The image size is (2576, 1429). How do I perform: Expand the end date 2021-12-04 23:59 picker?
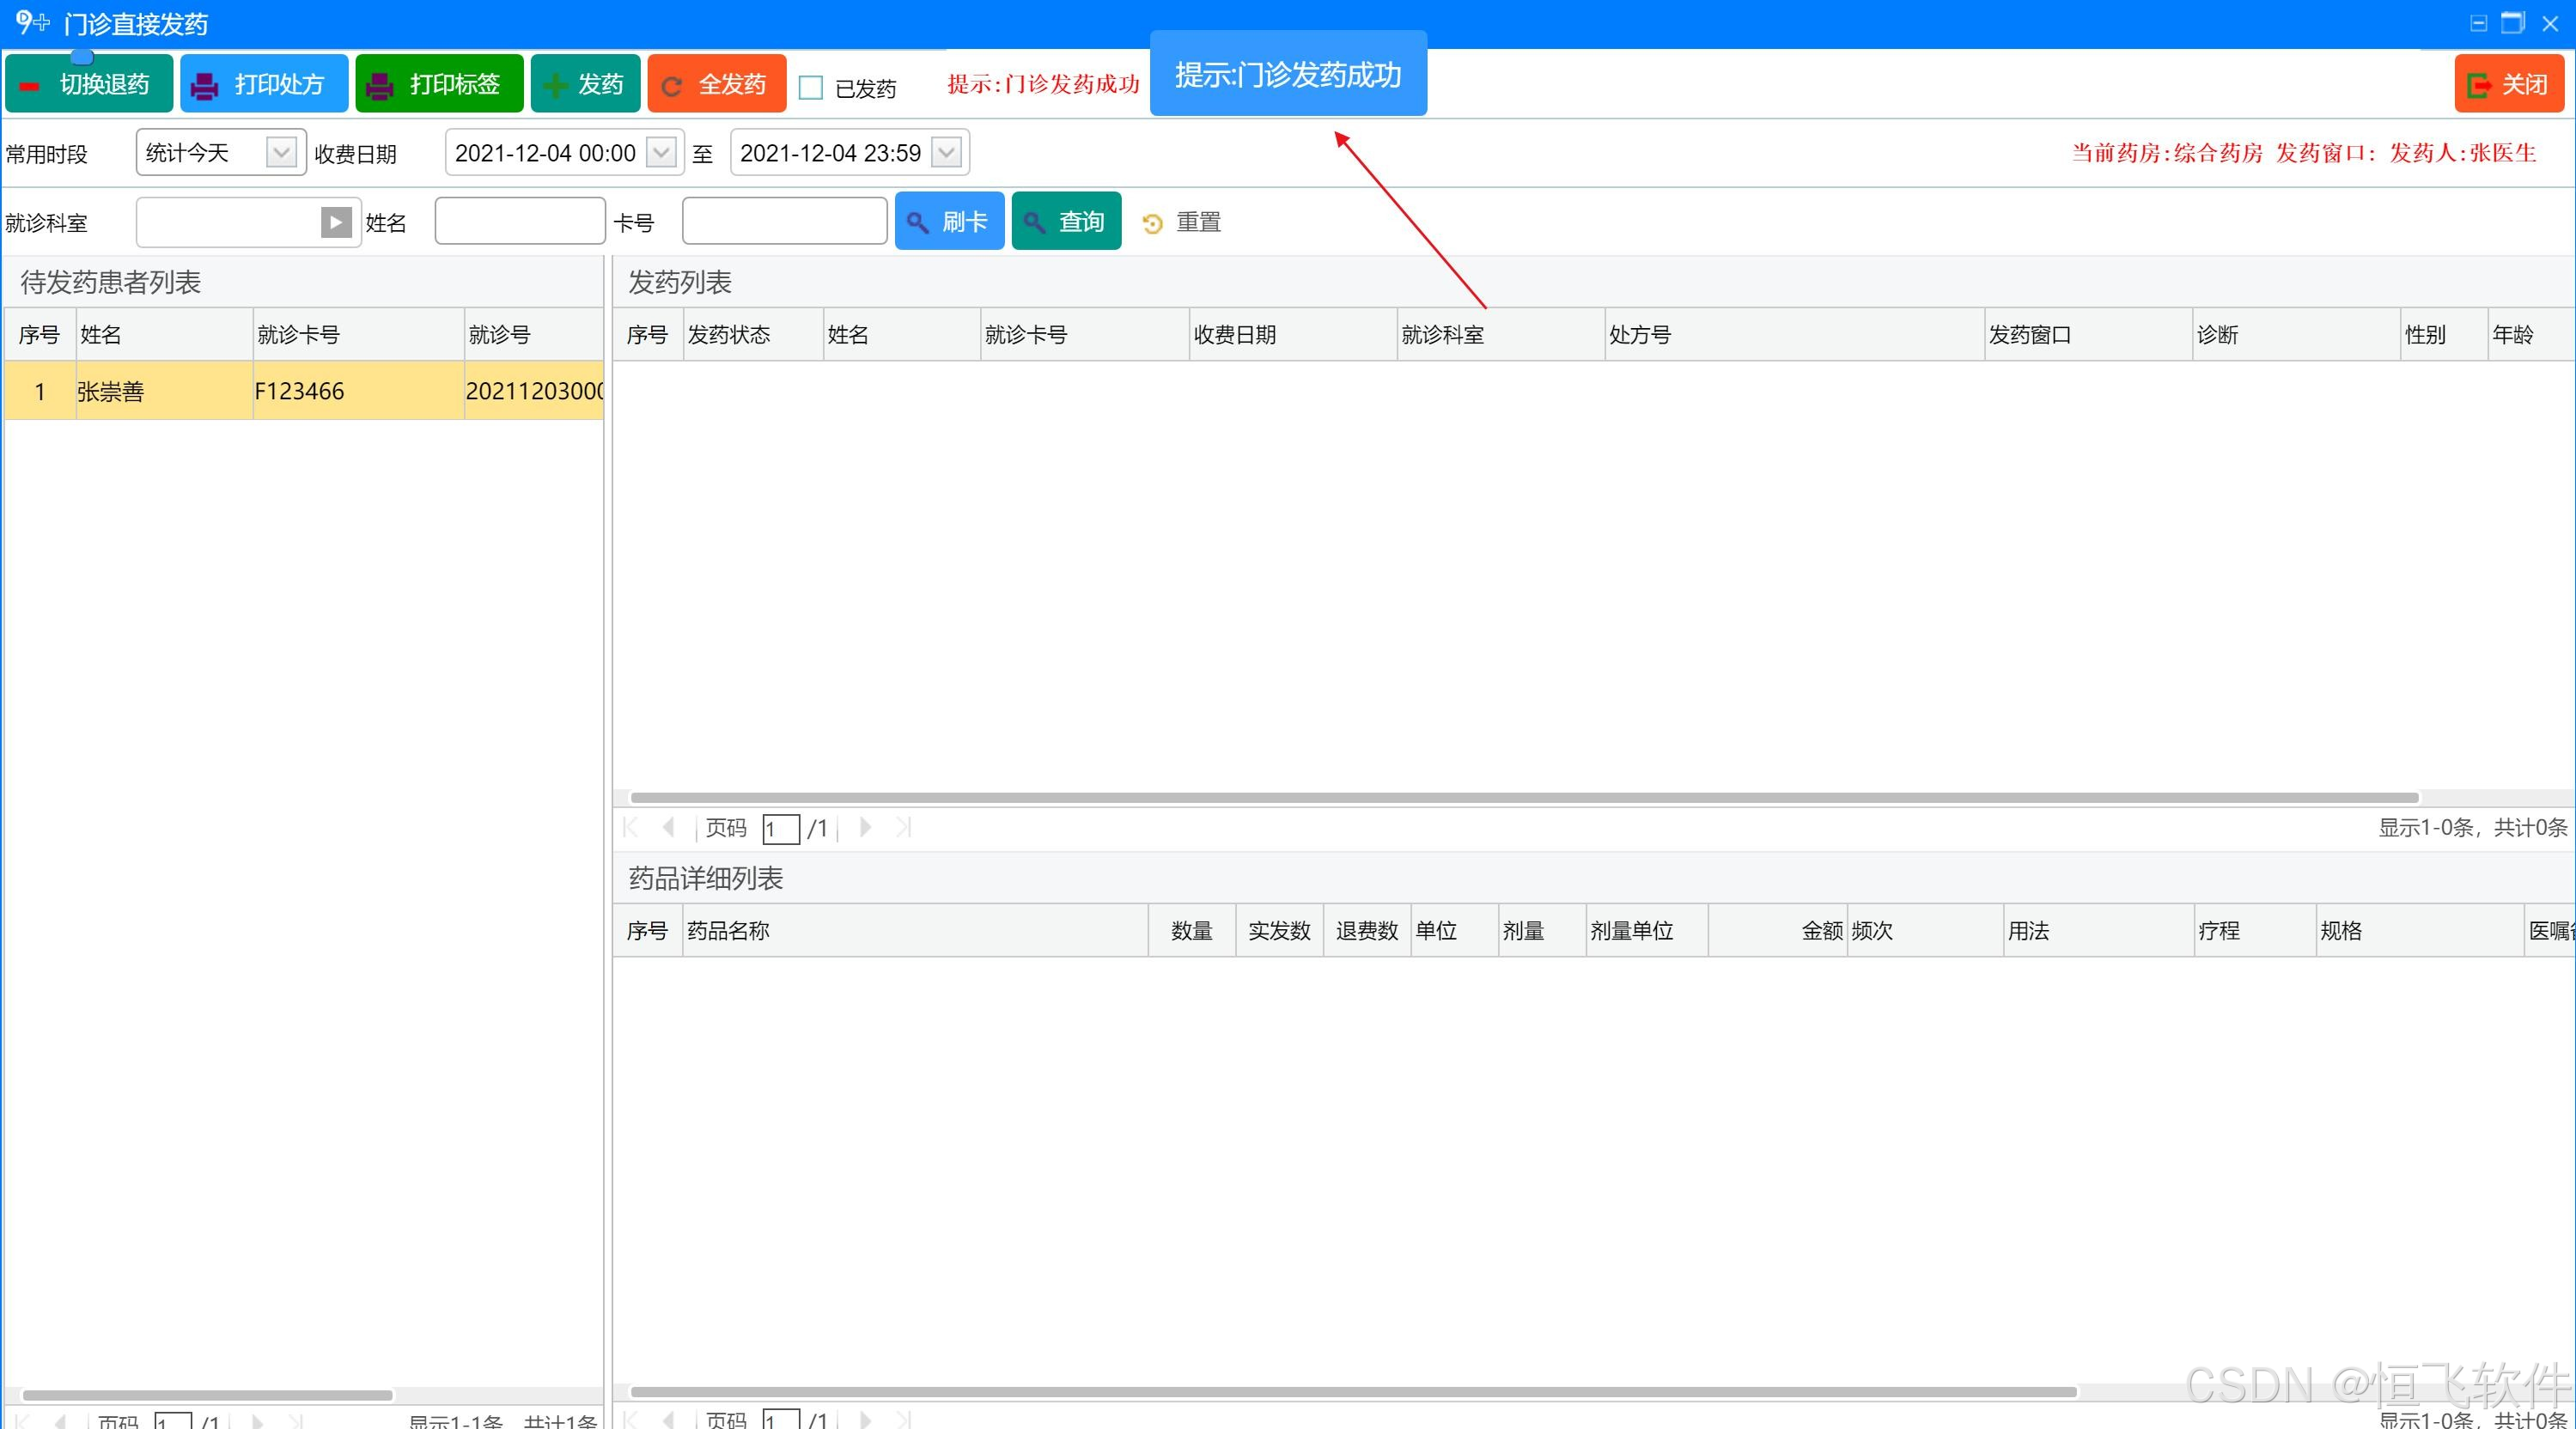pyautogui.click(x=946, y=153)
